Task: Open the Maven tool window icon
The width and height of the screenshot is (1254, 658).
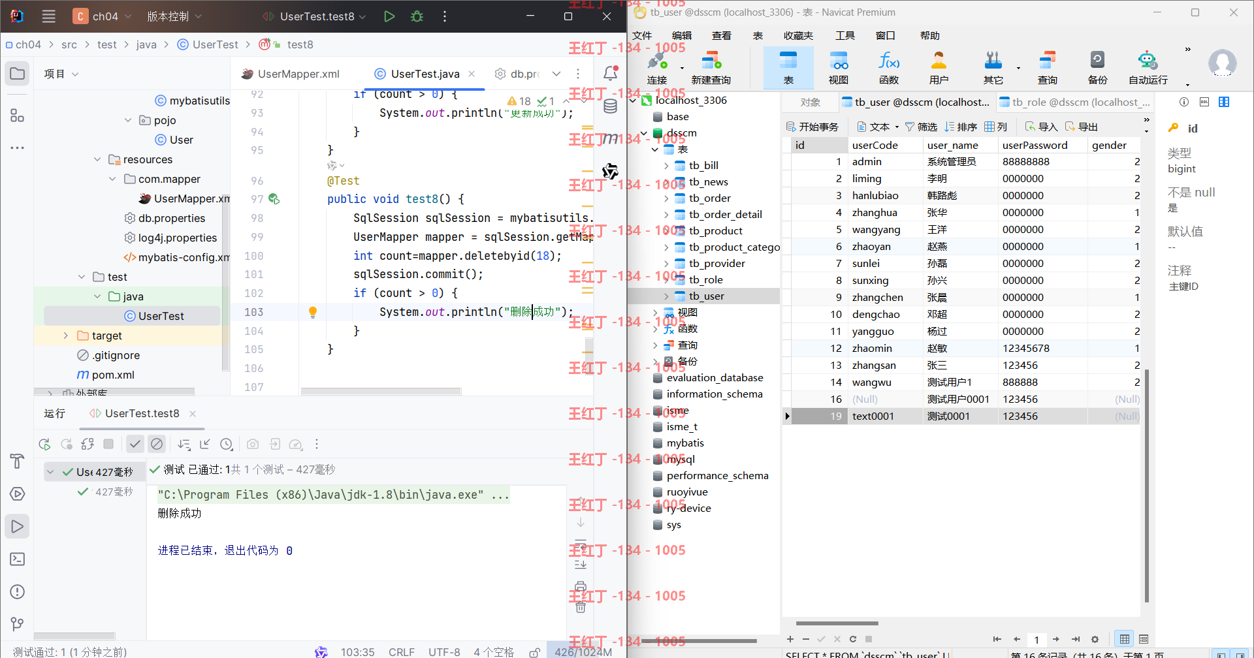Action: pos(610,138)
